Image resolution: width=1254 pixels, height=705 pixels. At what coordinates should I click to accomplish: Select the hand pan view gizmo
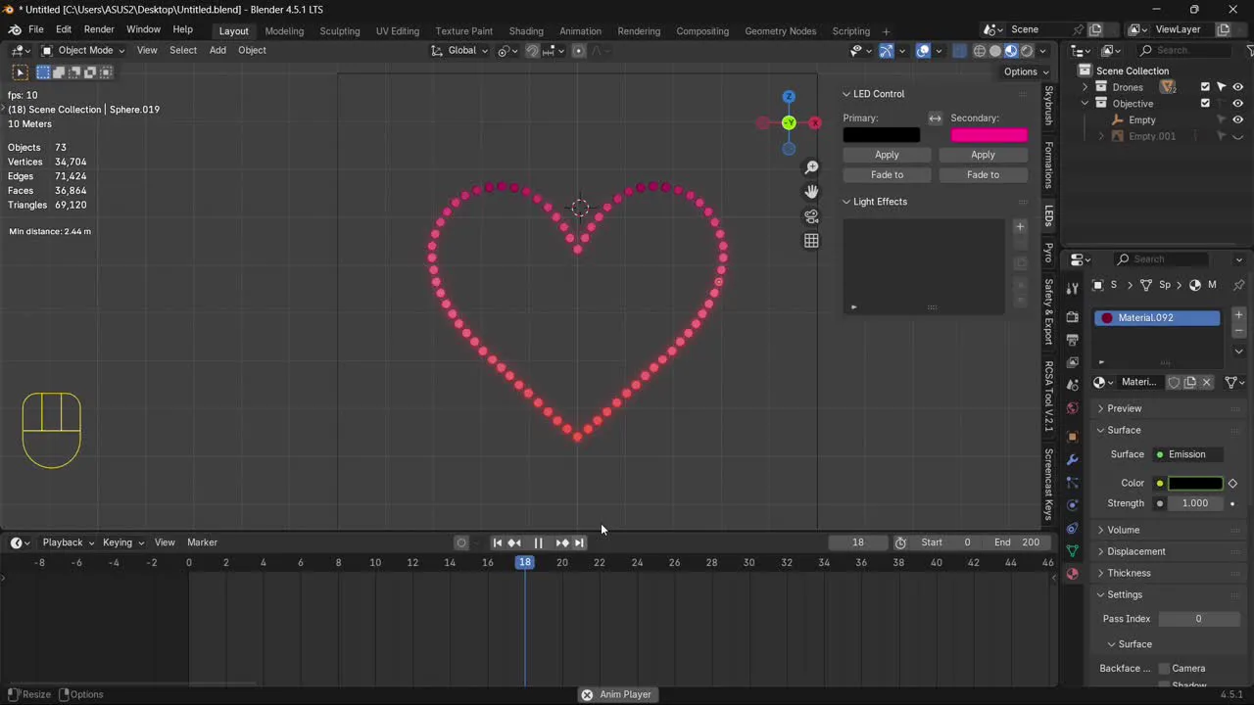pos(811,192)
